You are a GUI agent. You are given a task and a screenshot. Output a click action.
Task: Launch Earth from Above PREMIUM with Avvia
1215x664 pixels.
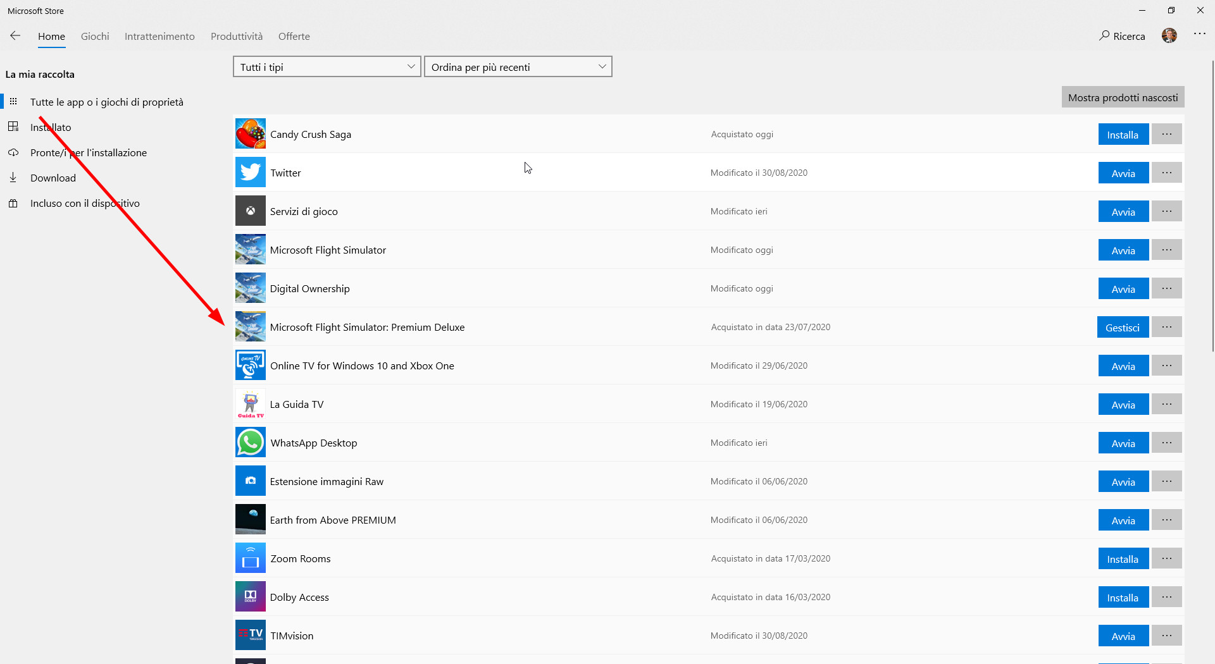[x=1123, y=520]
